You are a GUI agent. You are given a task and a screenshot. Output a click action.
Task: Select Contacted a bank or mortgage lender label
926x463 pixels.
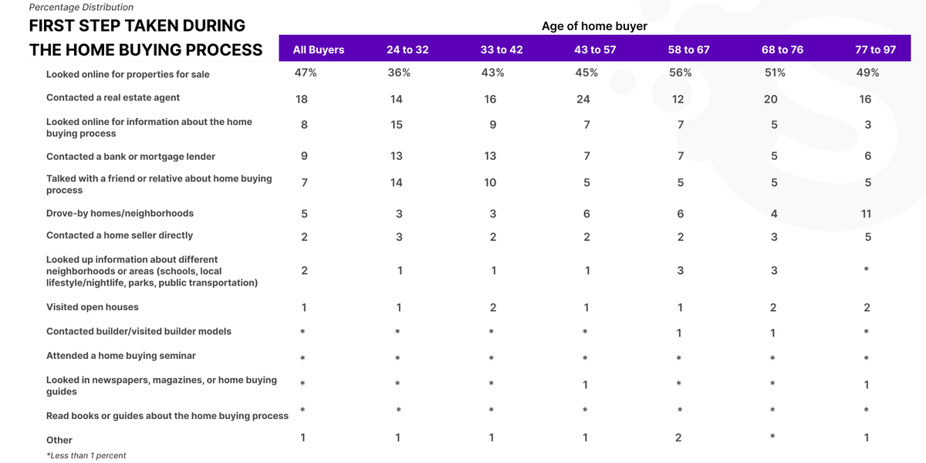pos(130,157)
